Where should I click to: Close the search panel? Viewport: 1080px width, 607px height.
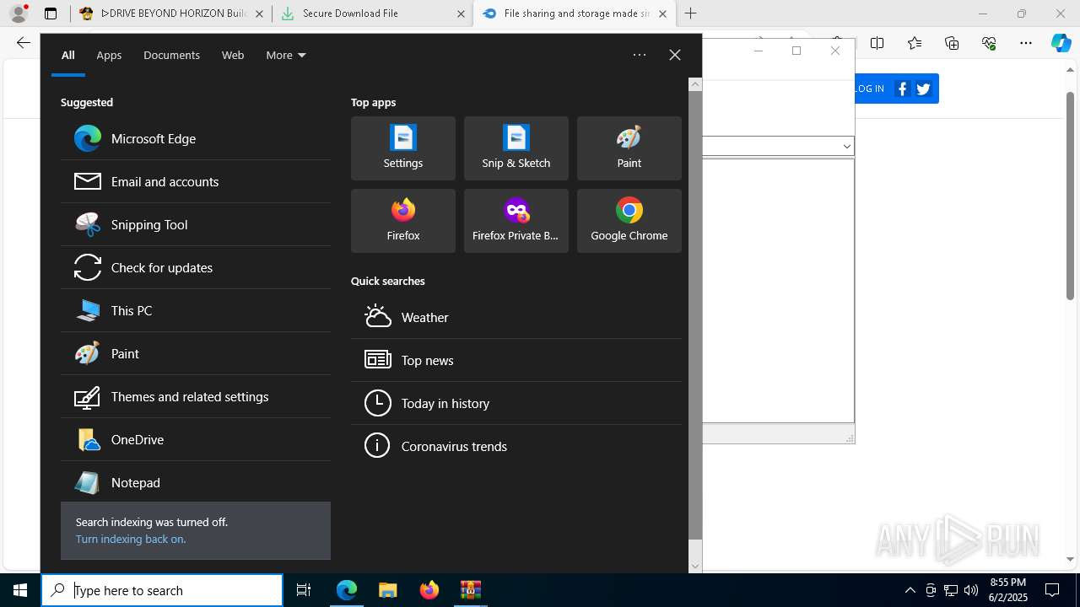coord(675,55)
